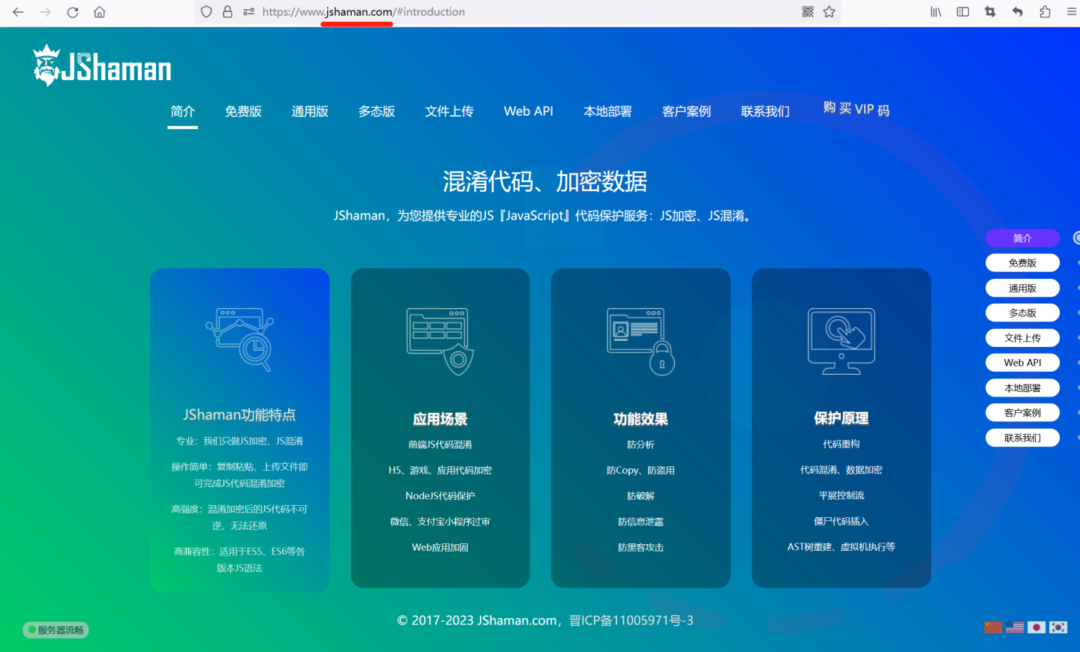1080x652 pixels.
Task: Open 联系我们 in the top navigation
Action: [765, 112]
